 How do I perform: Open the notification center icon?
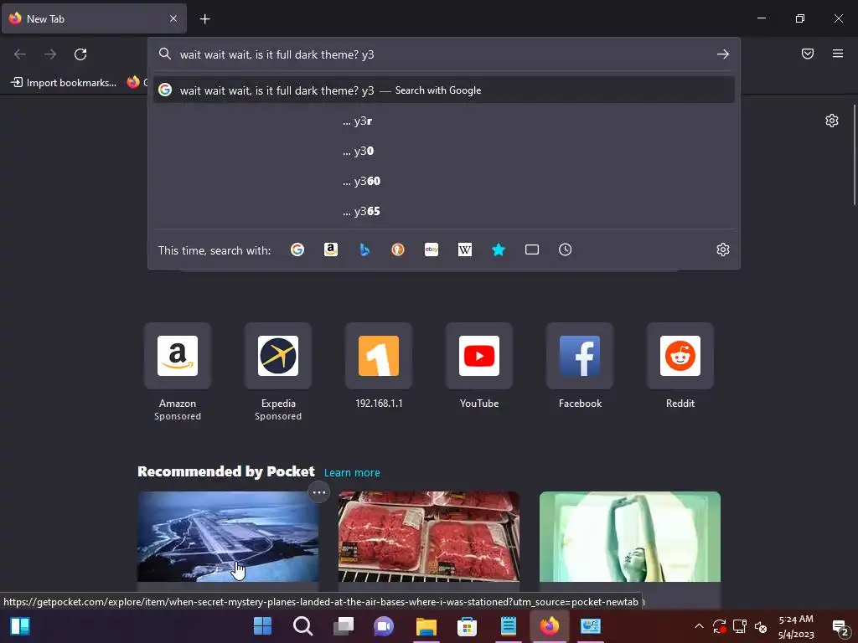[x=840, y=627]
